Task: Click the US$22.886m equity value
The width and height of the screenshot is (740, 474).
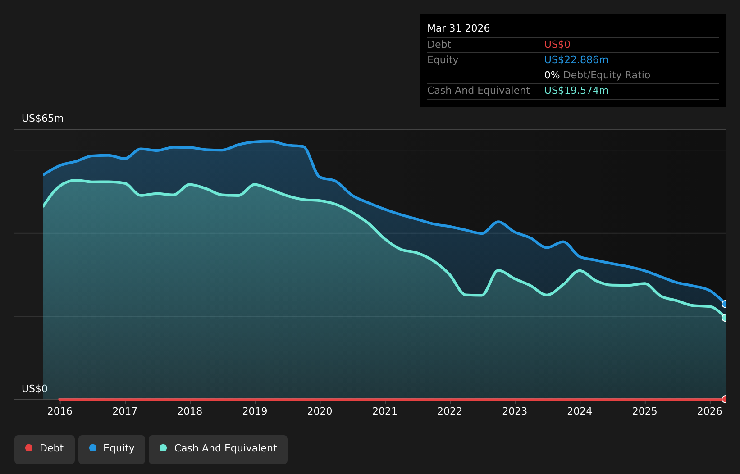Action: click(576, 60)
